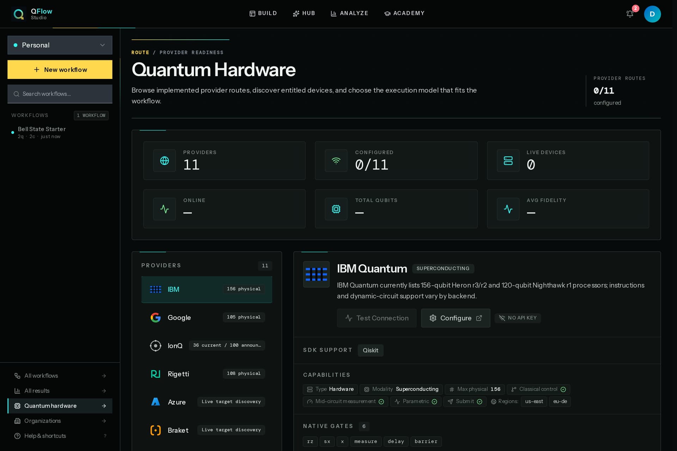The image size is (677, 451).
Task: Click the Online activity pulse icon
Action: click(164, 209)
